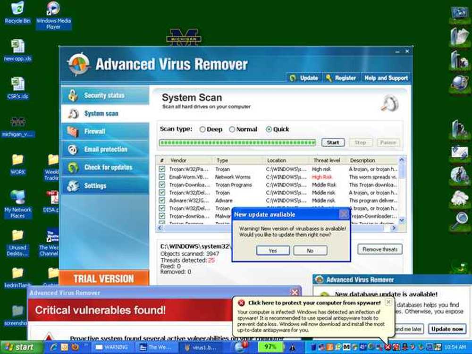472x354 pixels.
Task: Open the Recycle Bin desktop icon
Action: point(17,13)
